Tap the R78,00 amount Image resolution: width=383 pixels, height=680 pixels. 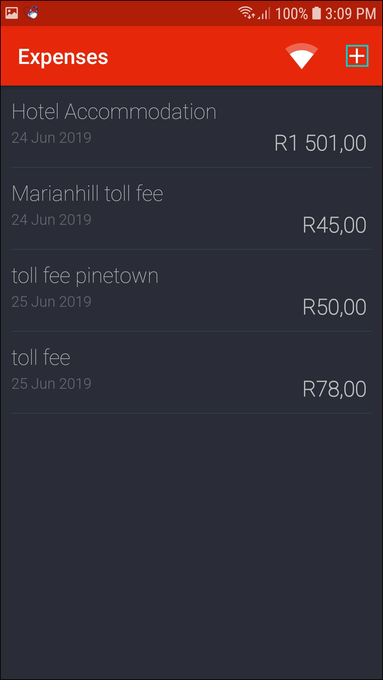[334, 389]
